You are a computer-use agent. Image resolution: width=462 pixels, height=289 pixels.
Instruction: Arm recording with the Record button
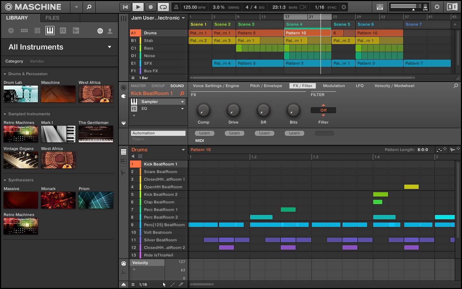pyautogui.click(x=151, y=7)
